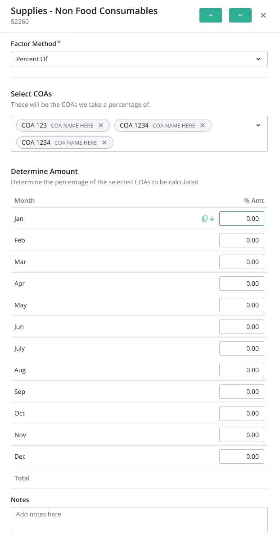Edit the Oct amount field

click(241, 413)
